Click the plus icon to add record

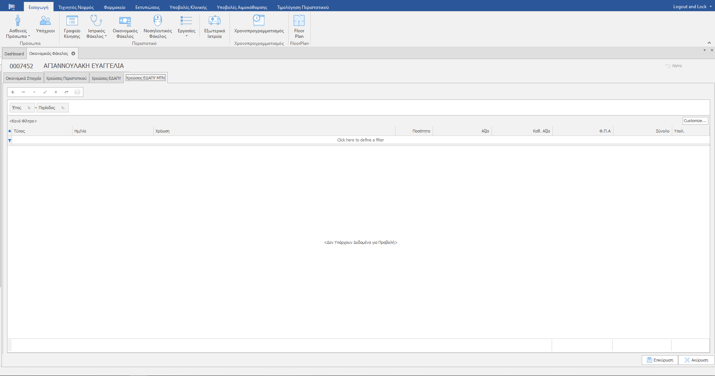tap(13, 92)
